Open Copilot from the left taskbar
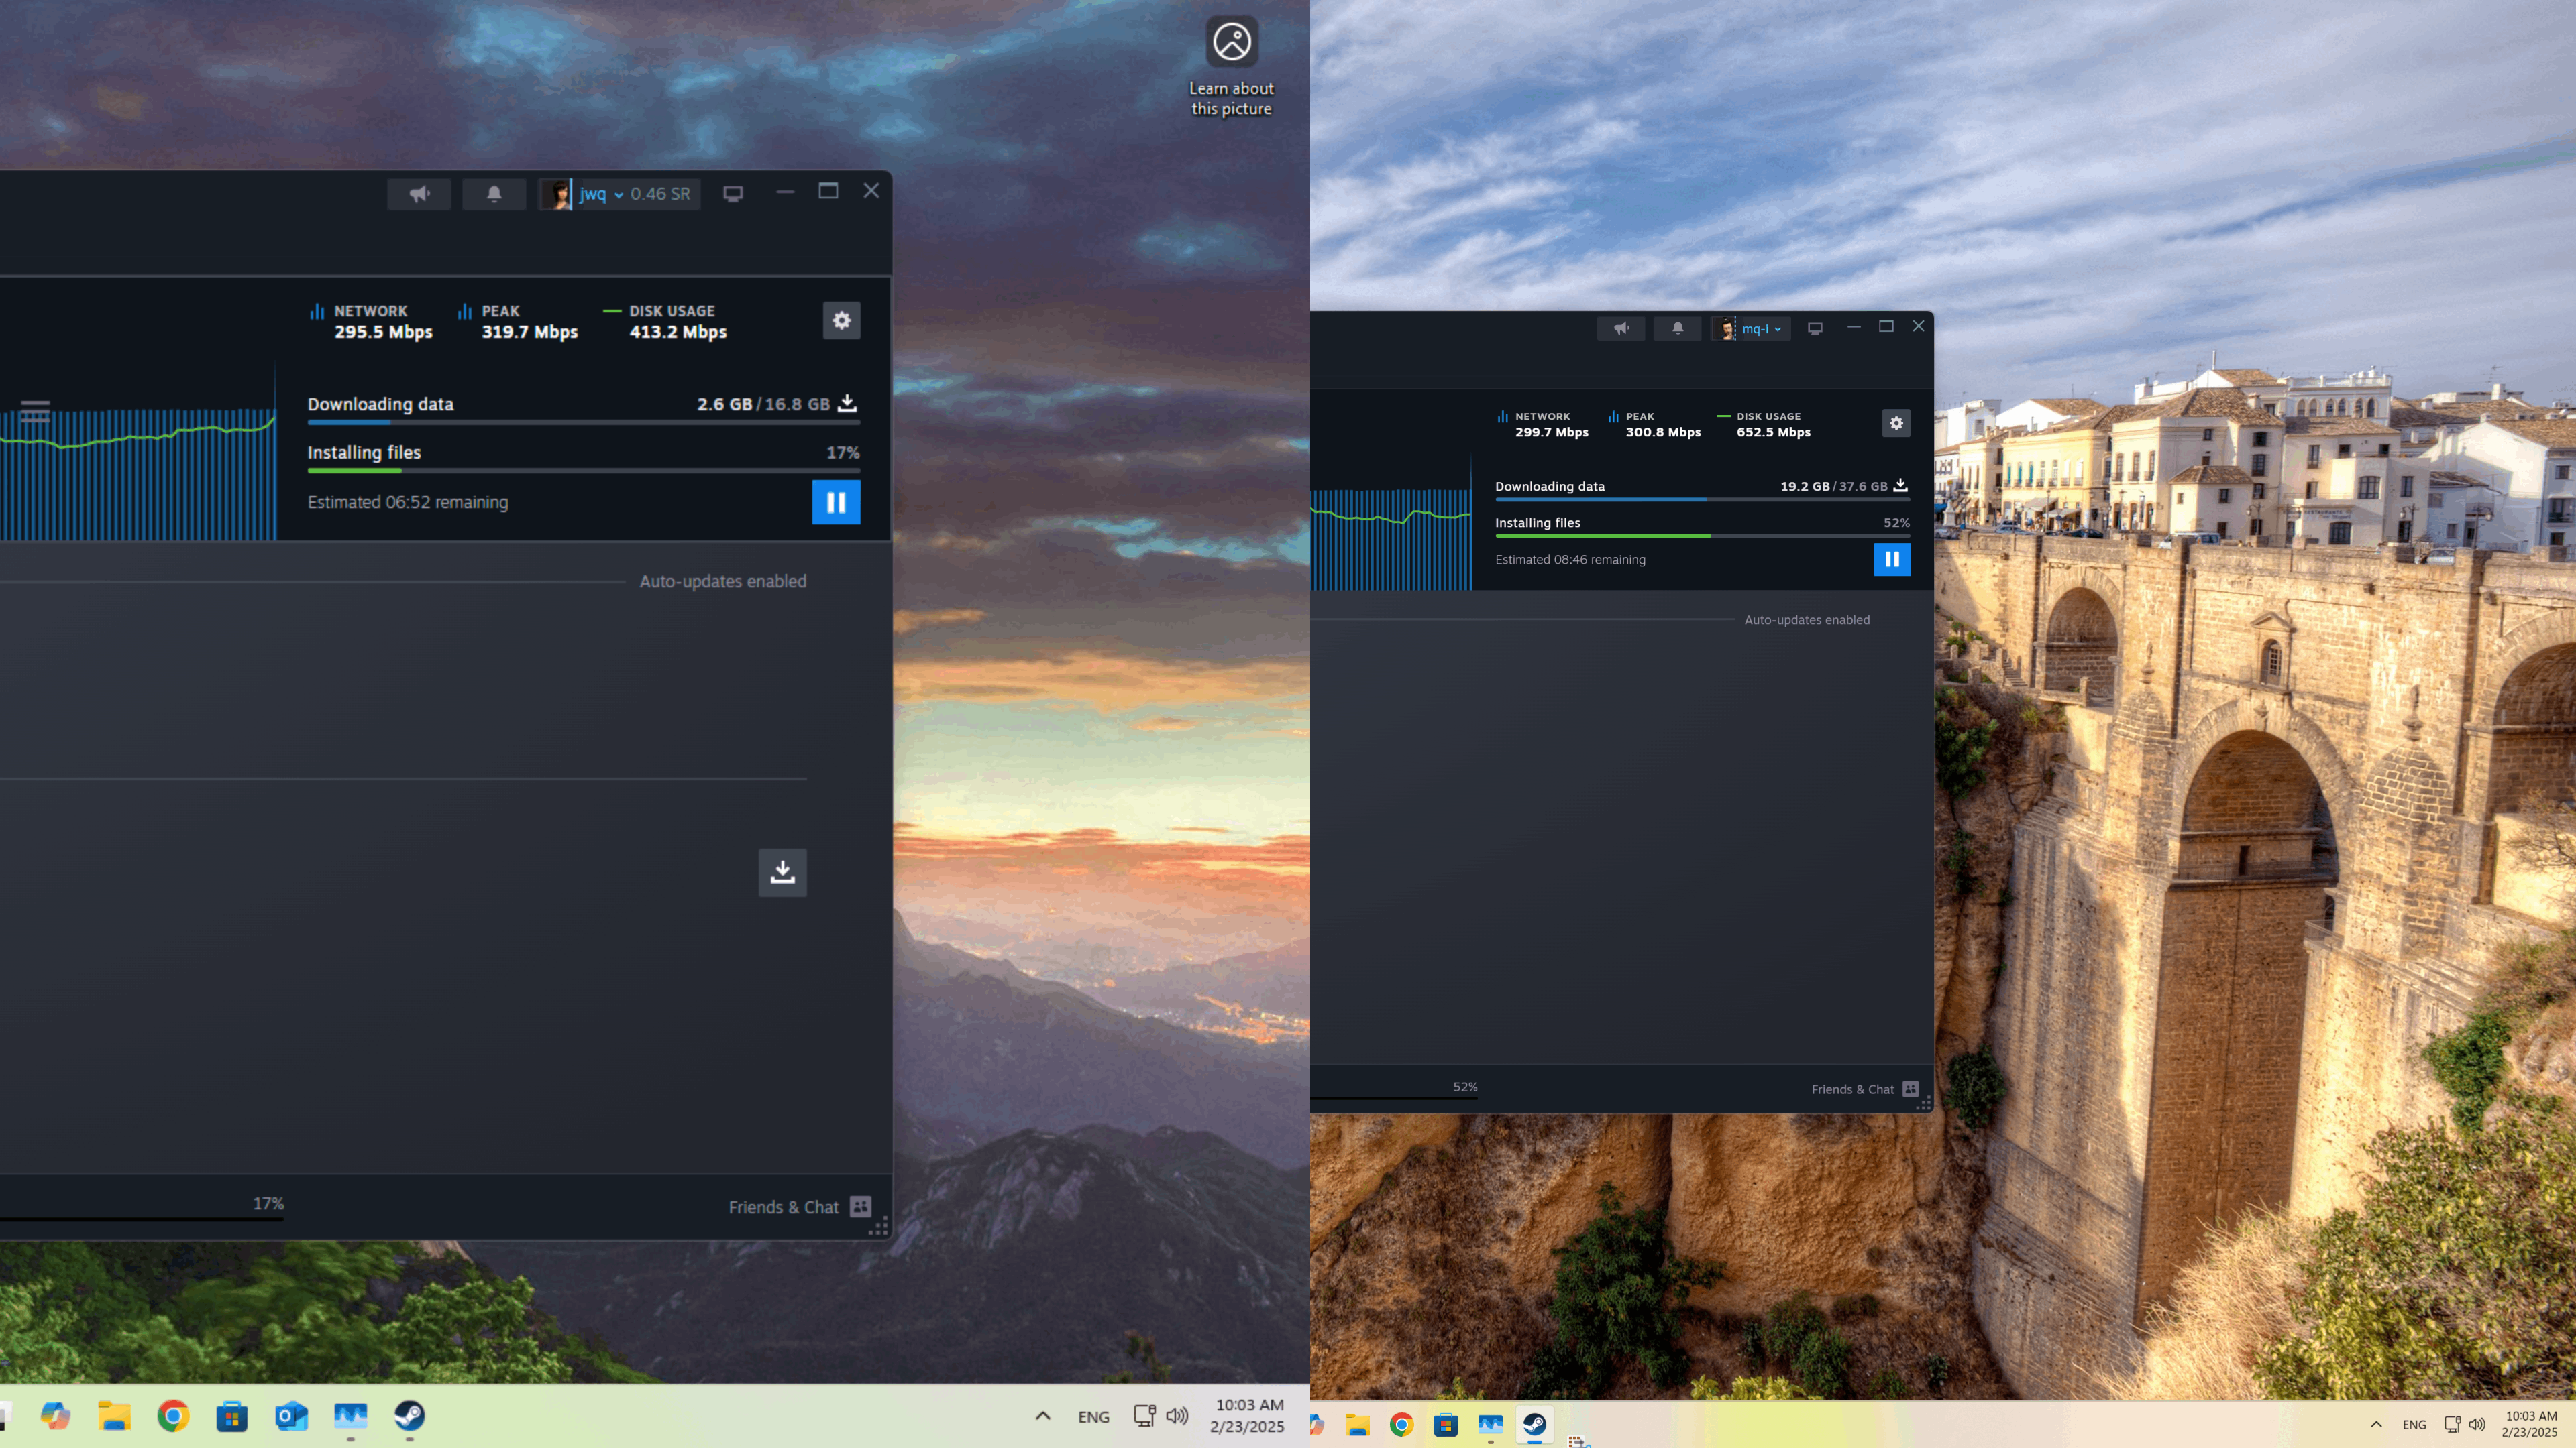The image size is (2576, 1448). tap(55, 1416)
